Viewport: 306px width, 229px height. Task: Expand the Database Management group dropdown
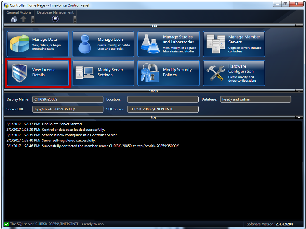pos(75,19)
